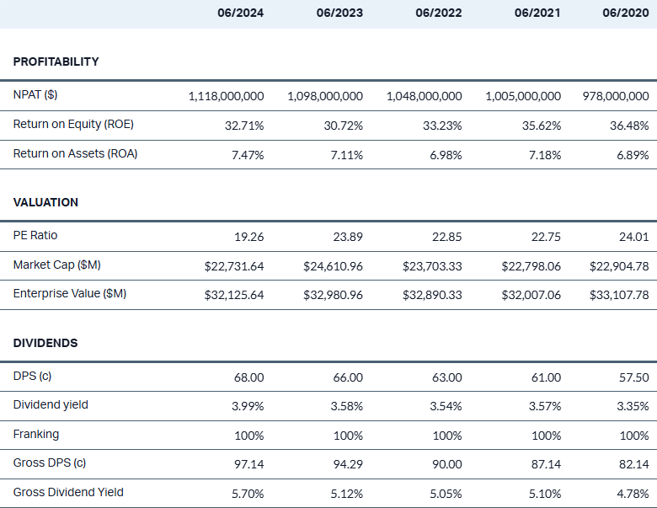Click the PROFITABILITY section heading
The height and width of the screenshot is (508, 657).
click(56, 62)
